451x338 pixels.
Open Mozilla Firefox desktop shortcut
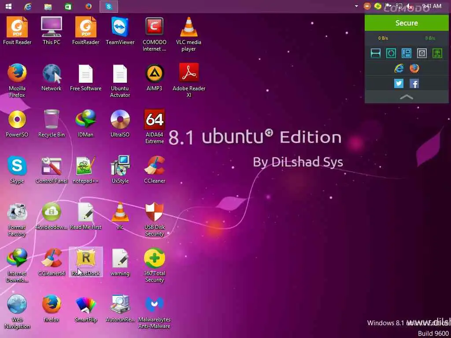pos(17,81)
